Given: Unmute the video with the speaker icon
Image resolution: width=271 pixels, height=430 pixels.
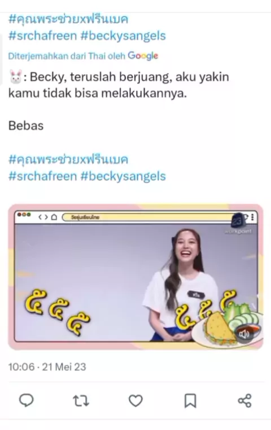Looking at the screenshot, I should click(244, 334).
